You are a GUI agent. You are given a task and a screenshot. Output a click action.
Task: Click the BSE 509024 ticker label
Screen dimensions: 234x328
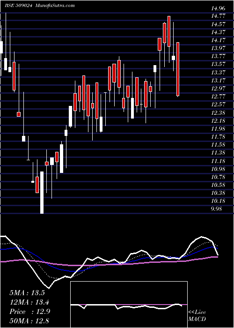coord(18,6)
